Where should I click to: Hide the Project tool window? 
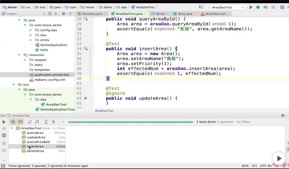(x=72, y=13)
